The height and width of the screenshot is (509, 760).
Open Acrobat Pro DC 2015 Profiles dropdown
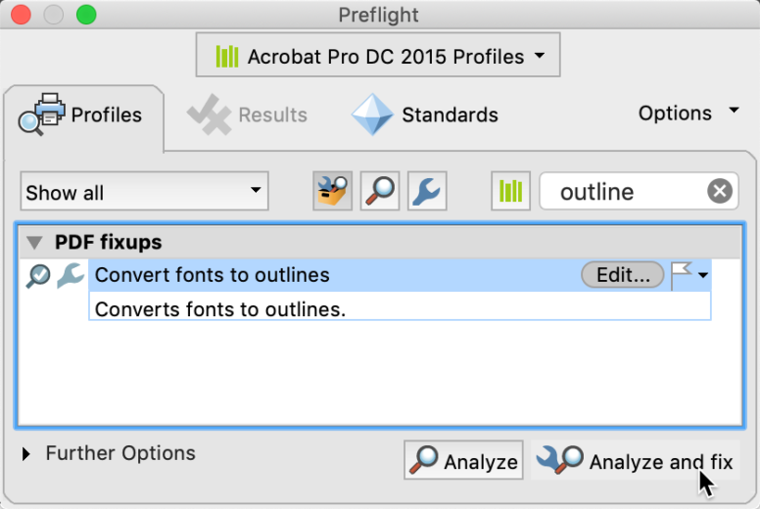tap(378, 55)
